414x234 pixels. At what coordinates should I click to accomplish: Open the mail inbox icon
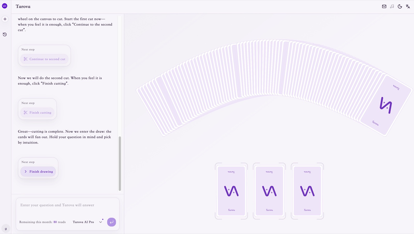[x=384, y=6]
